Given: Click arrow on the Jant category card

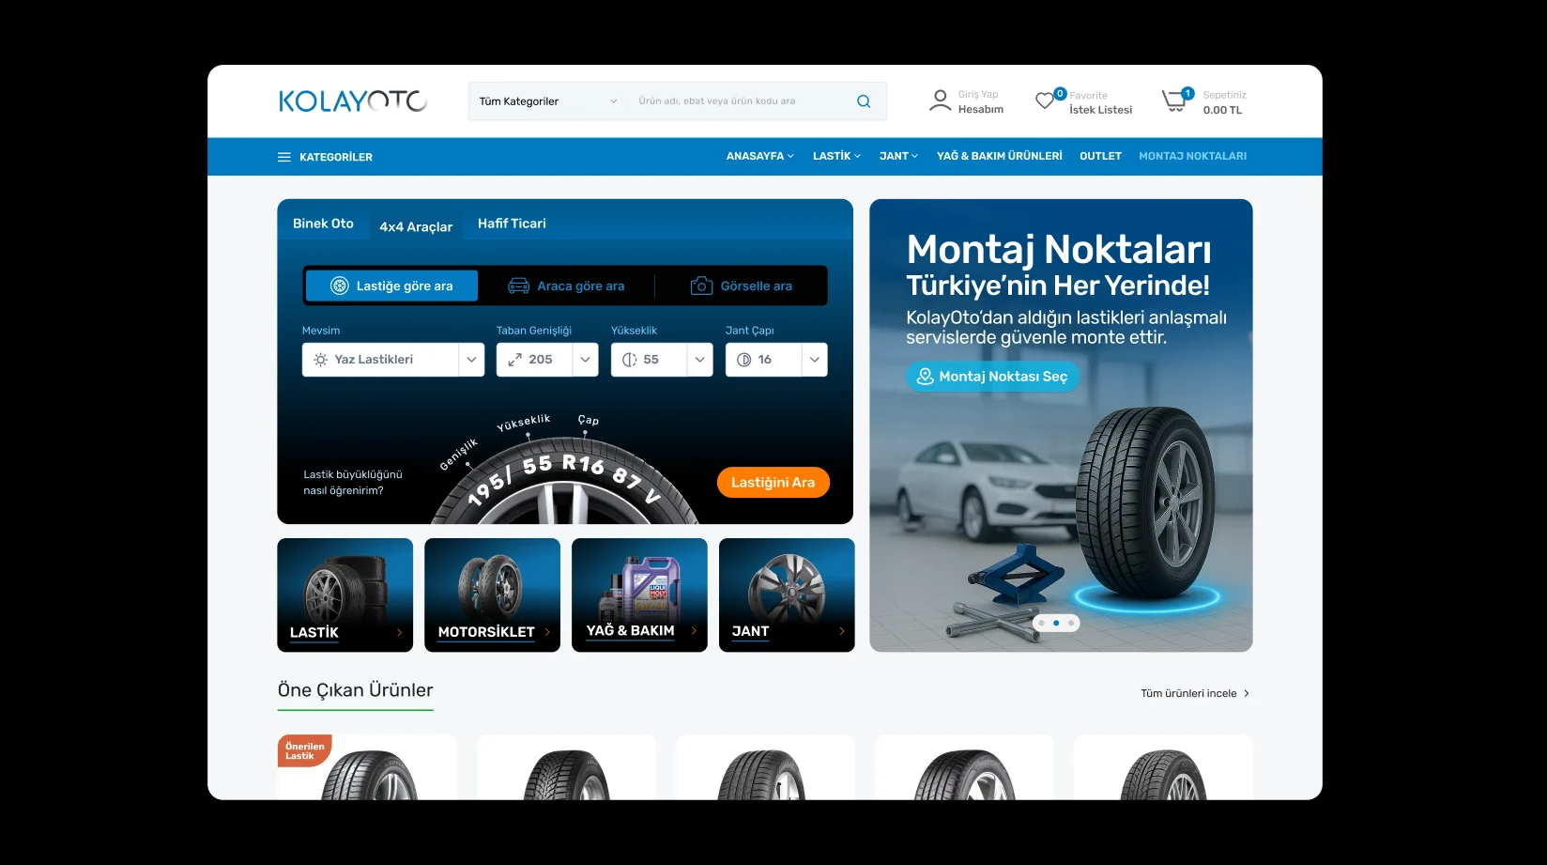Looking at the screenshot, I should tap(841, 631).
